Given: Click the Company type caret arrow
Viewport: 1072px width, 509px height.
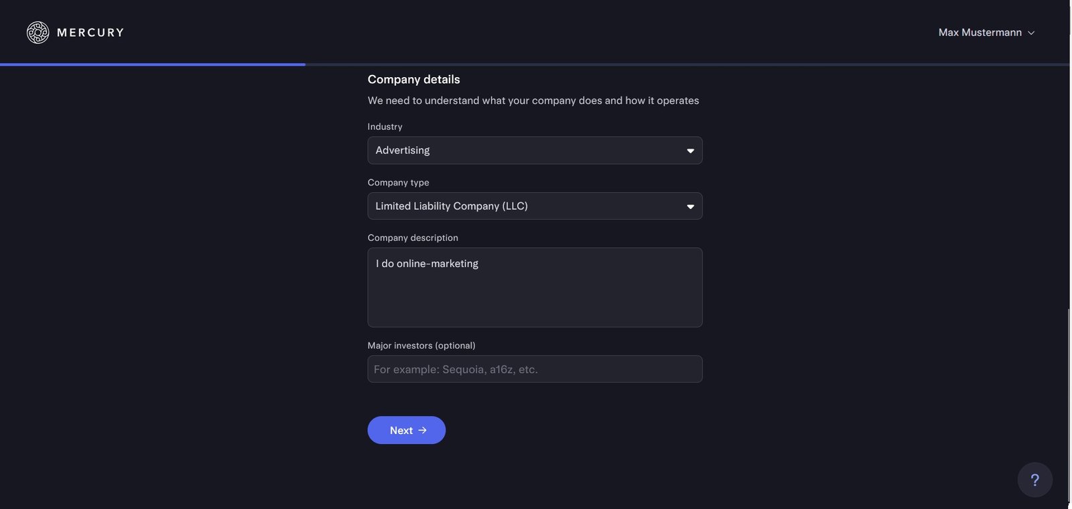Looking at the screenshot, I should tap(690, 206).
